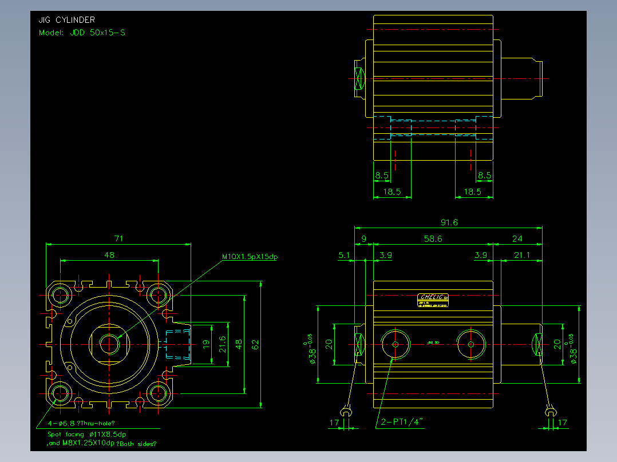Viewport: 617px width, 462px height.
Task: Click the "Spot facing ø11X8.5dp" note
Action: pyautogui.click(x=86, y=435)
